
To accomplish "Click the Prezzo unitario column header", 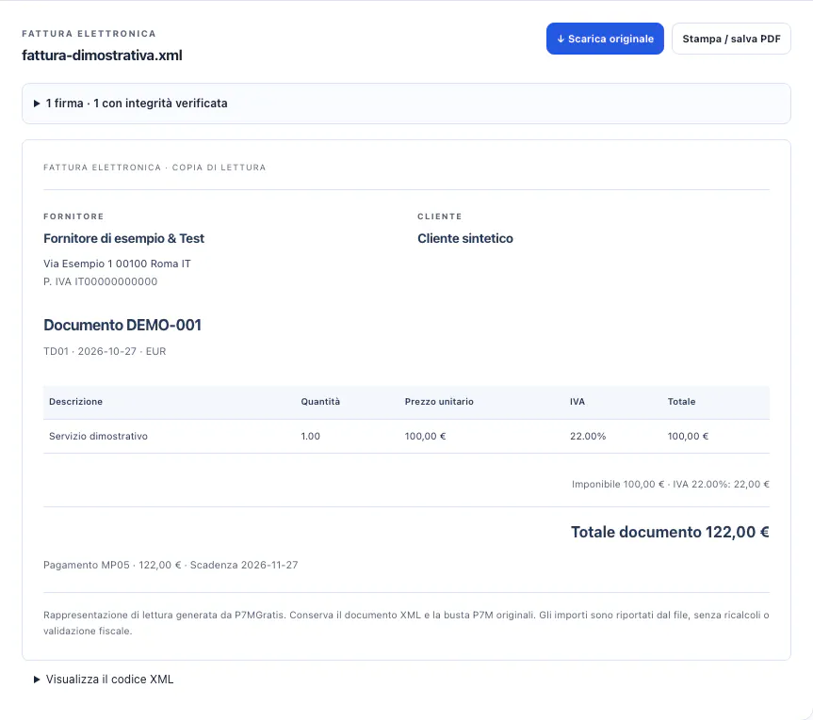I will click(x=439, y=402).
